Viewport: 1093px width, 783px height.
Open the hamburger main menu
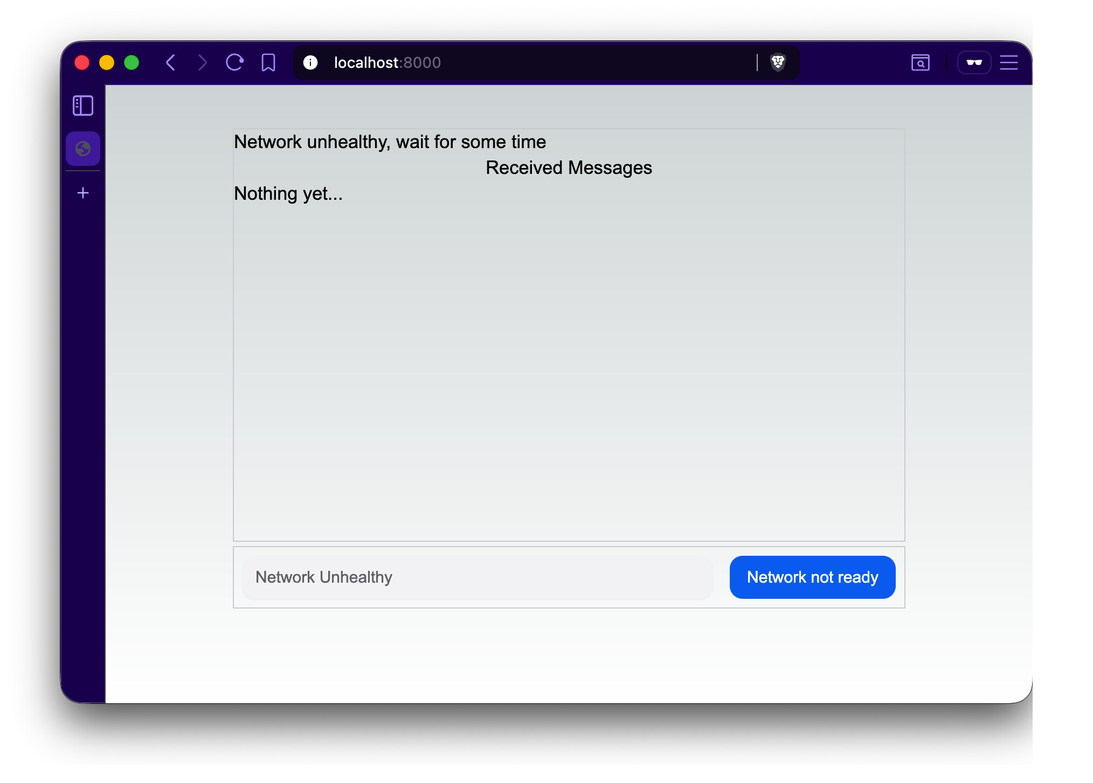(x=1008, y=62)
